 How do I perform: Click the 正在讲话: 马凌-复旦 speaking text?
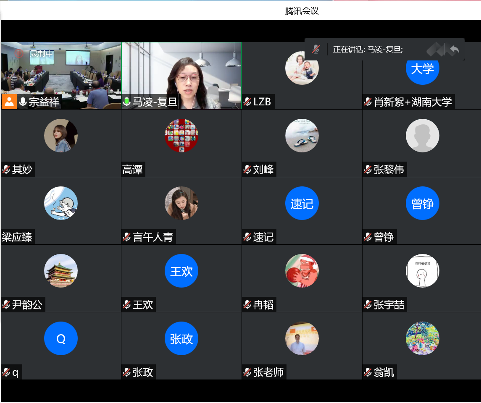(368, 50)
